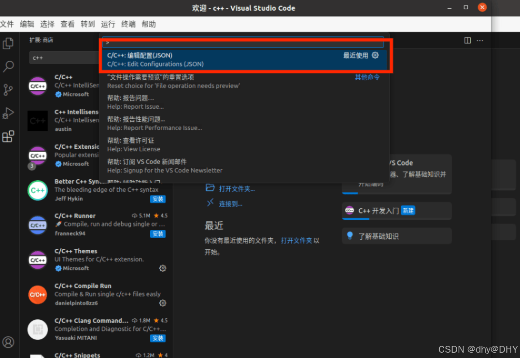Viewport: 520px width, 358px height.
Task: Click the Better C++ Syntax extension icon
Action: point(38,190)
